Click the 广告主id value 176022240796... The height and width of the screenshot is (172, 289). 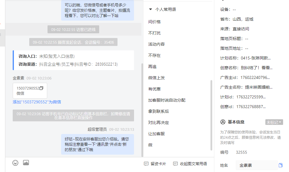pos(255,78)
